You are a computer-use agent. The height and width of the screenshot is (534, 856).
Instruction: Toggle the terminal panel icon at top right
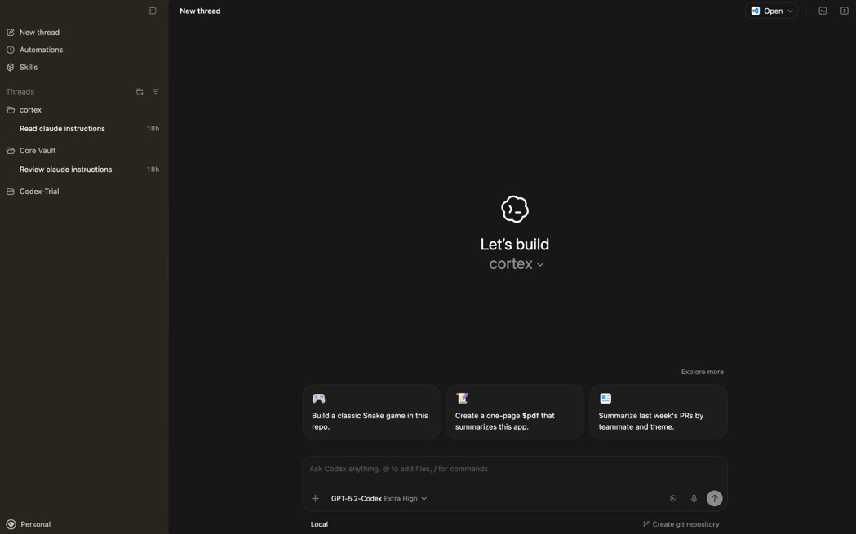click(823, 11)
